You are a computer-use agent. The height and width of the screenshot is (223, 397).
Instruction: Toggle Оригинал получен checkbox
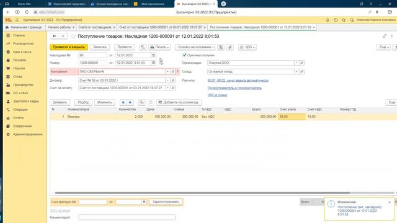point(184,55)
